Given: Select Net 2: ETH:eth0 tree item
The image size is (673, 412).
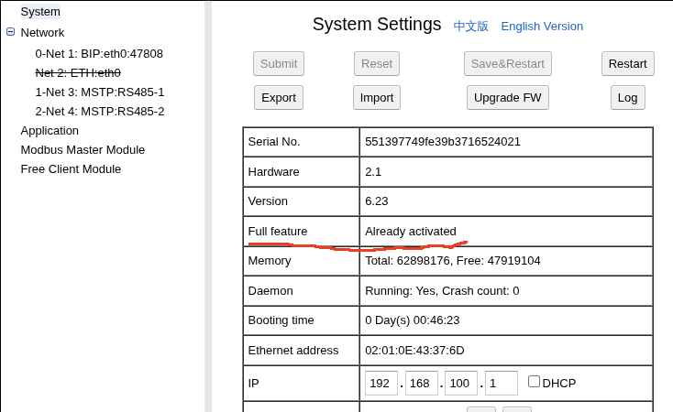Looking at the screenshot, I should (x=78, y=72).
